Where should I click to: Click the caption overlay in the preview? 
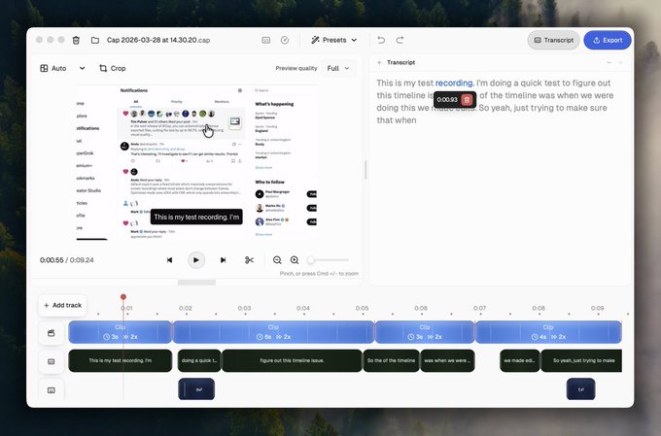196,217
